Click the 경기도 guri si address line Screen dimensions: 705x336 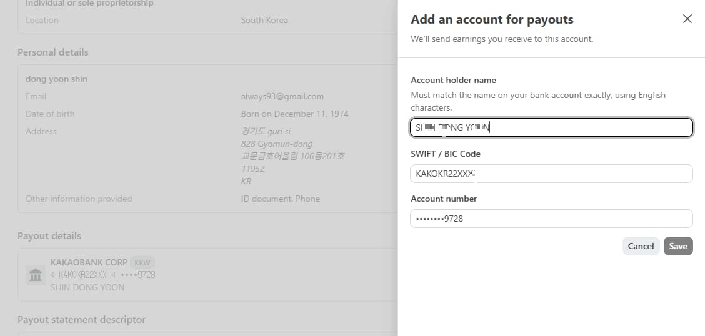coord(266,132)
